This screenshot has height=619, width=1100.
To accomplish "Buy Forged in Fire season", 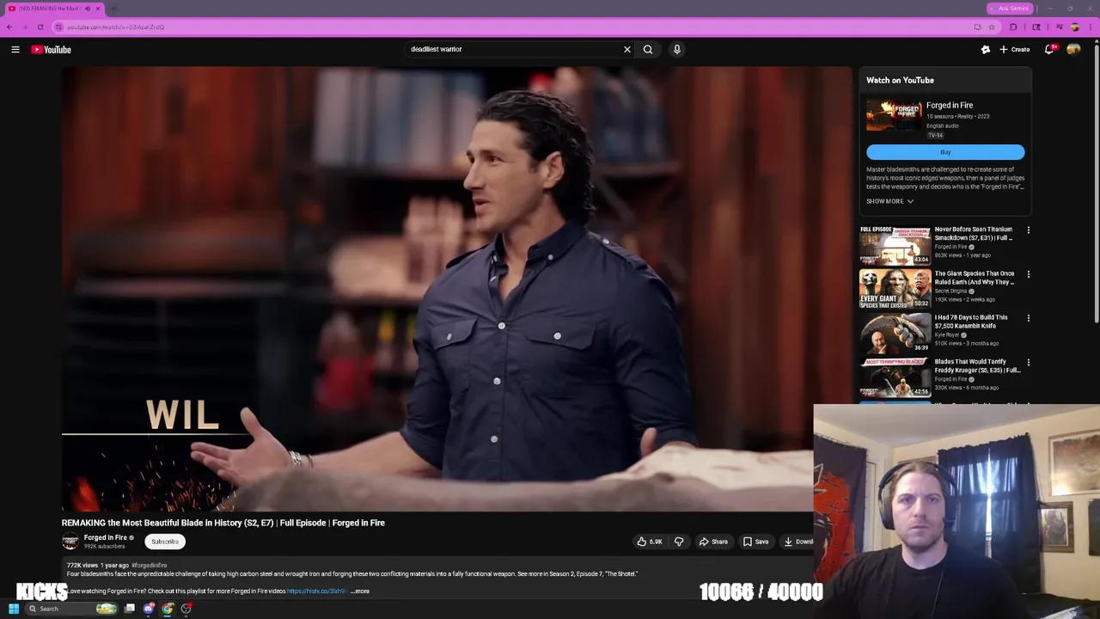I will 945,152.
